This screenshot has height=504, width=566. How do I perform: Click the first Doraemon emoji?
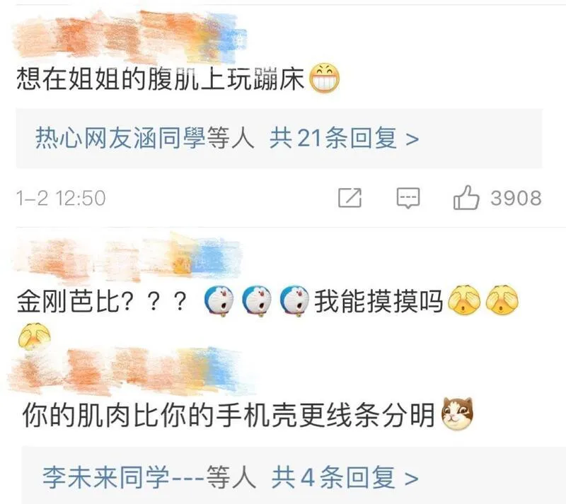(x=219, y=302)
